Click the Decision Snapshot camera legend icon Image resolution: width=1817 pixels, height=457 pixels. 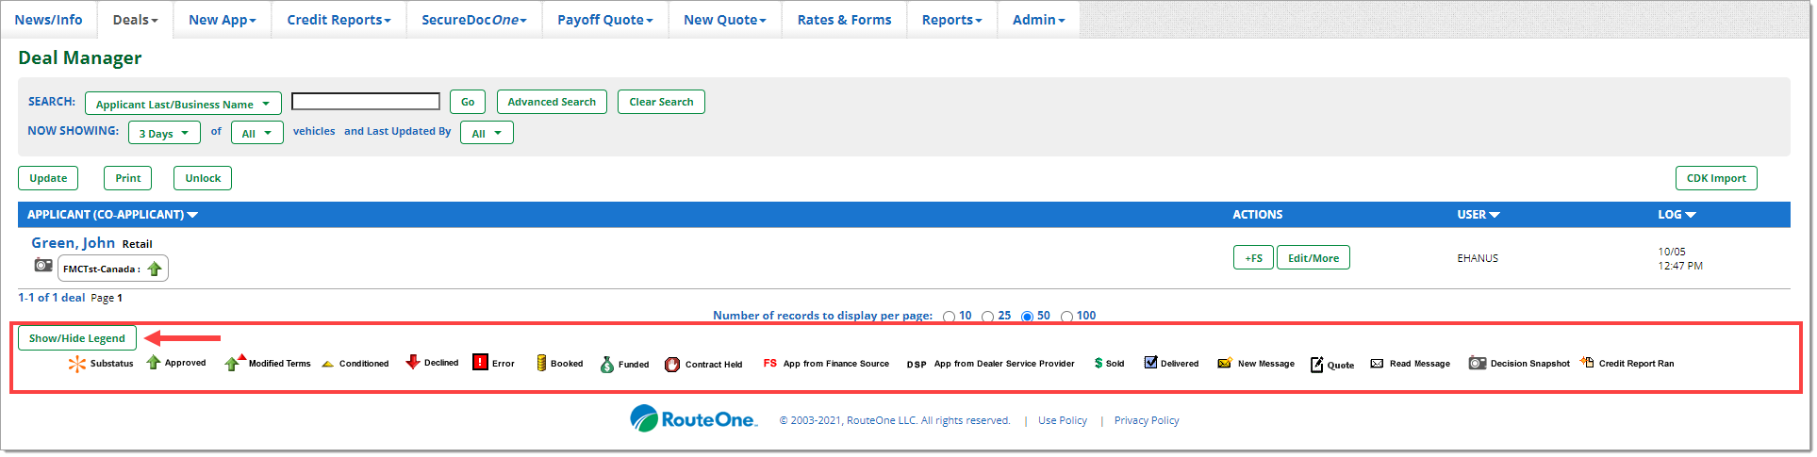click(x=1478, y=363)
